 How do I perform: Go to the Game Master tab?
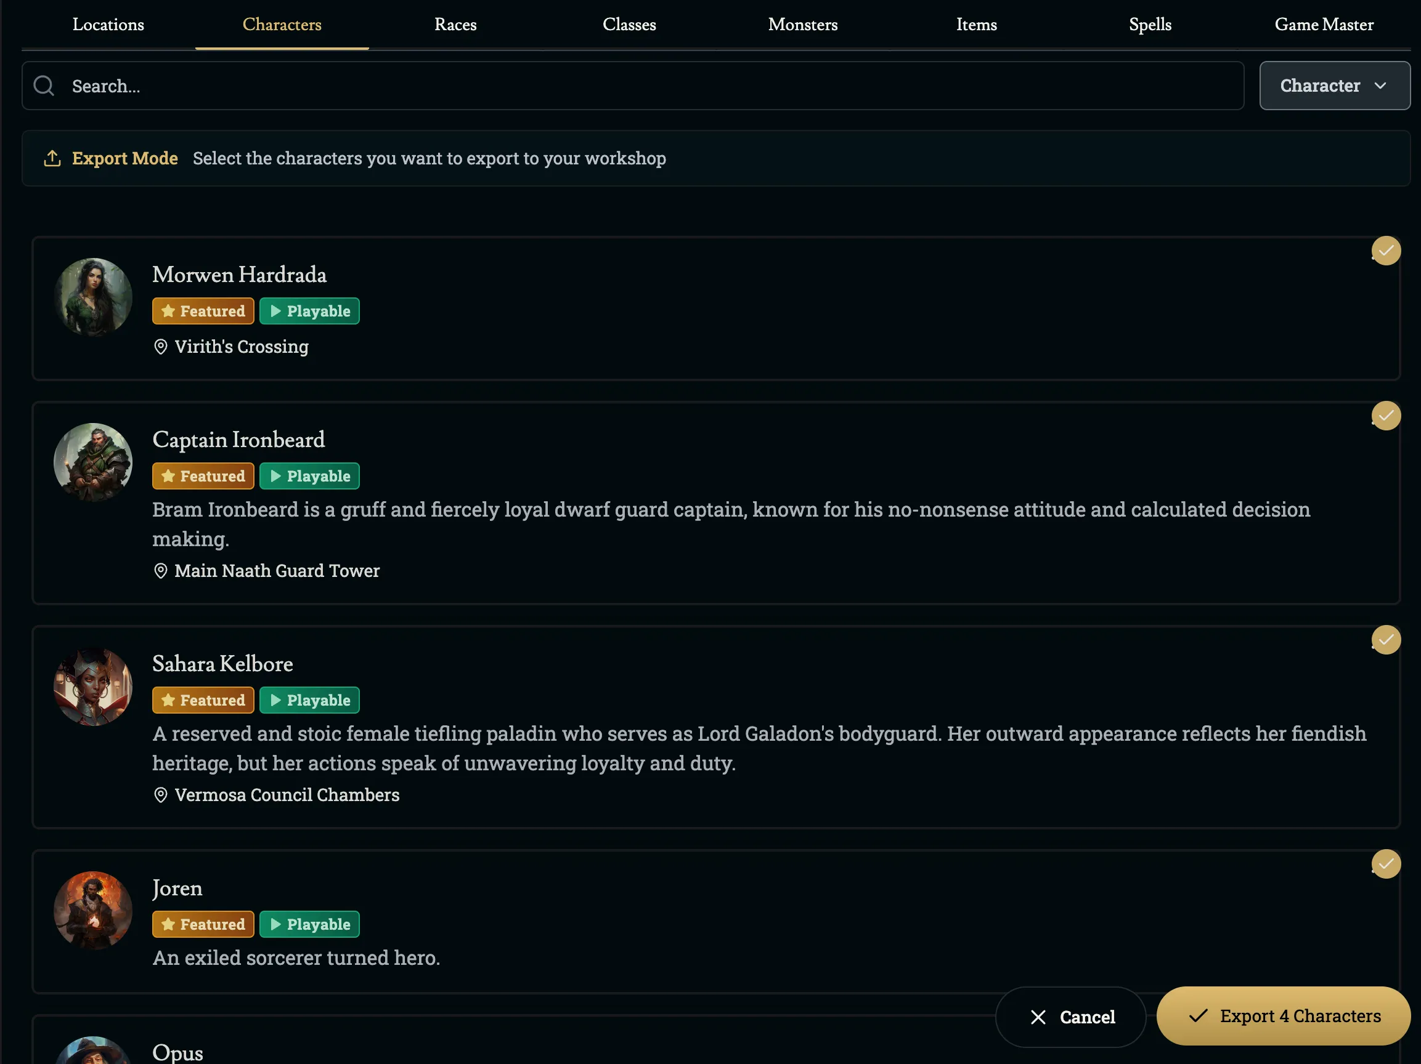[1324, 25]
